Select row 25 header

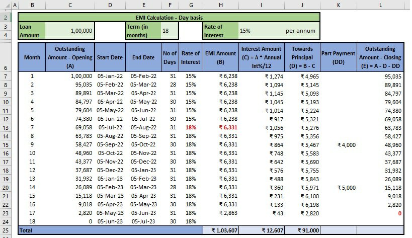6,230
